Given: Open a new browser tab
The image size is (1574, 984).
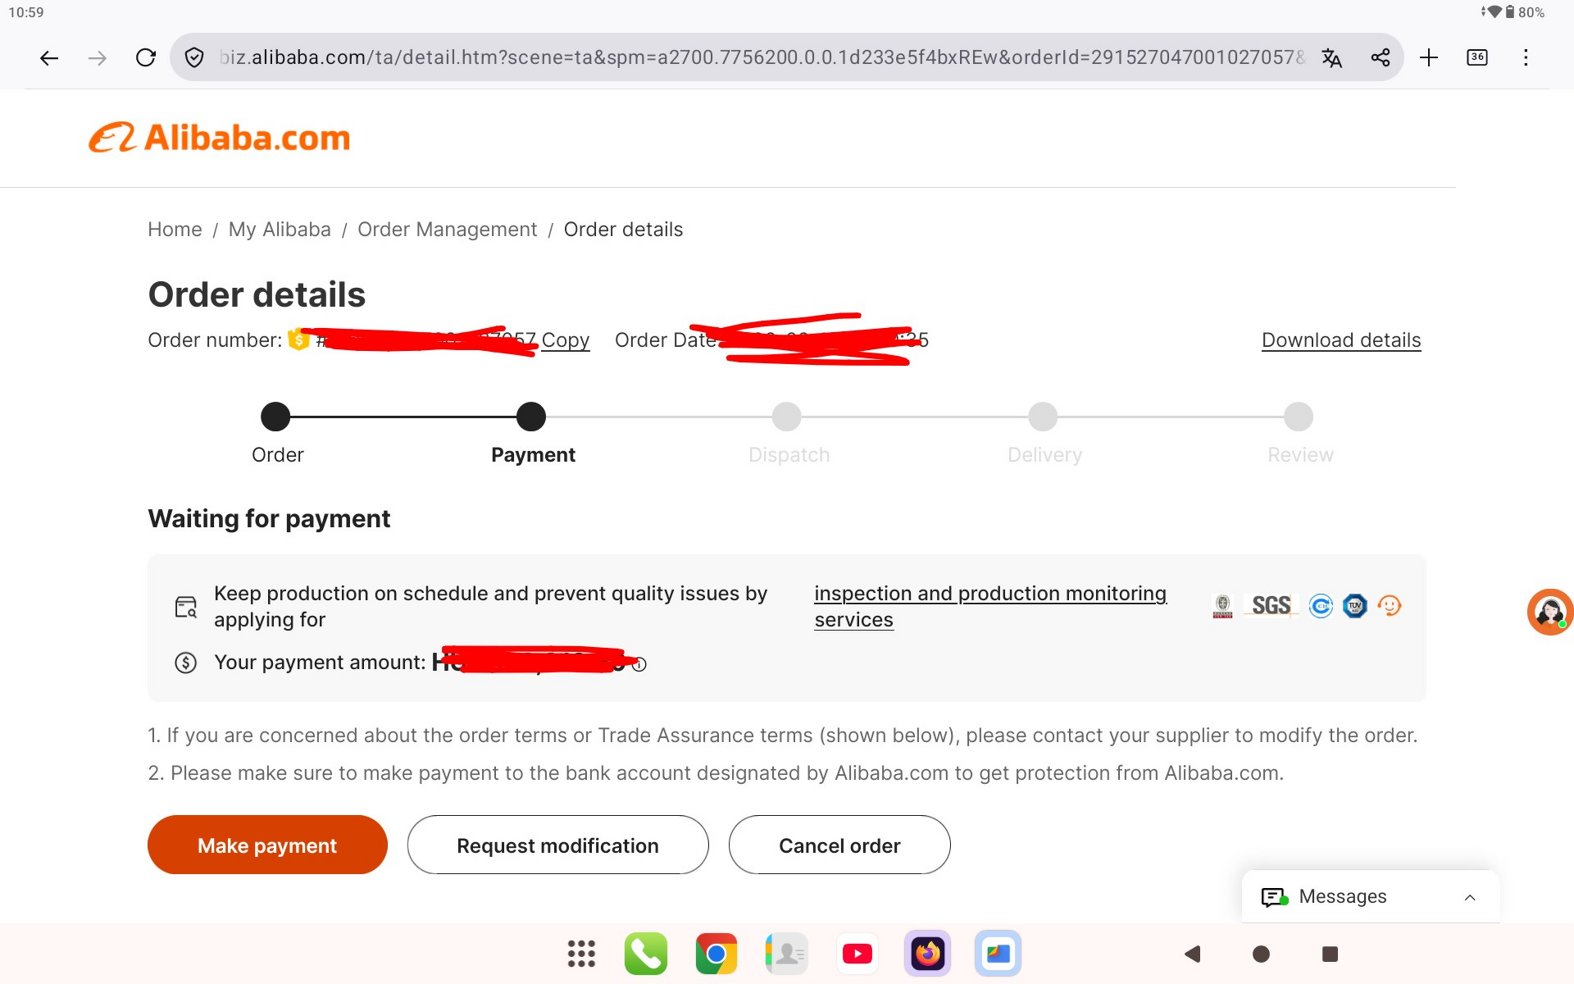Looking at the screenshot, I should click(1429, 57).
